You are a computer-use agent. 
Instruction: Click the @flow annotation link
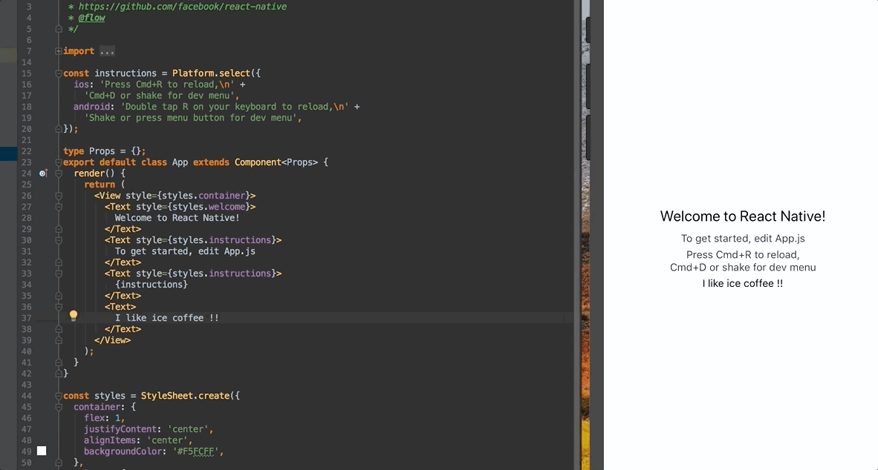pyautogui.click(x=91, y=18)
